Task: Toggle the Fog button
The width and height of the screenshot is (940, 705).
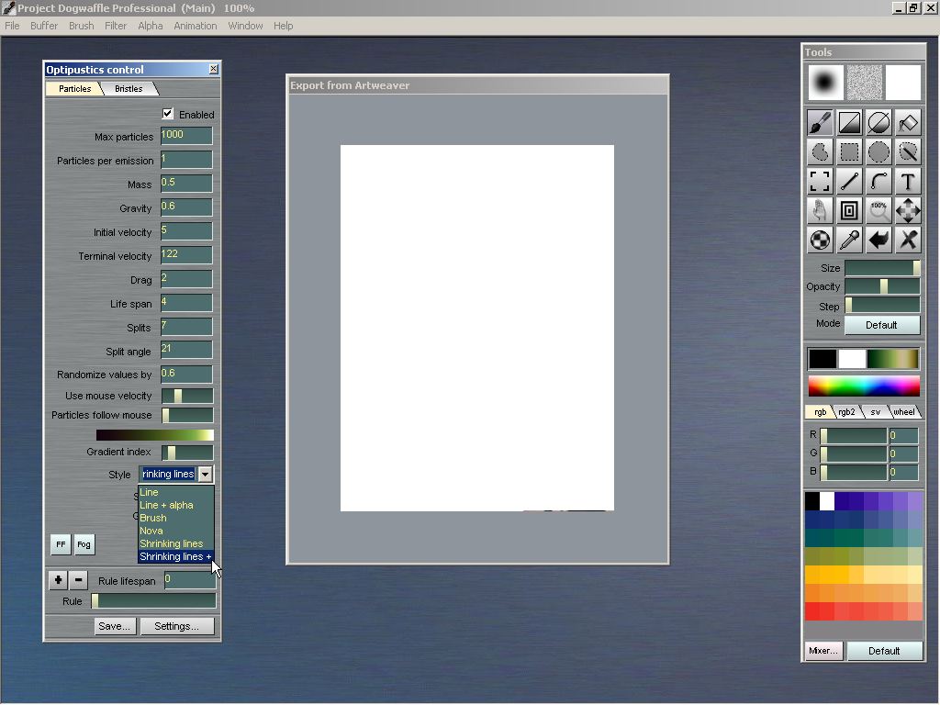Action: tap(84, 544)
